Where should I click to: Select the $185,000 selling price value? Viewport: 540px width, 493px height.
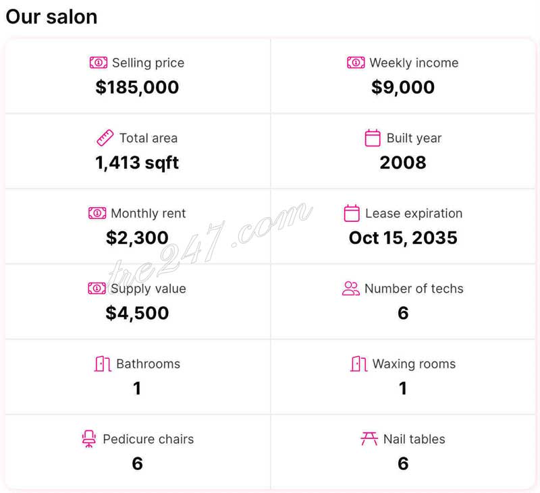137,87
